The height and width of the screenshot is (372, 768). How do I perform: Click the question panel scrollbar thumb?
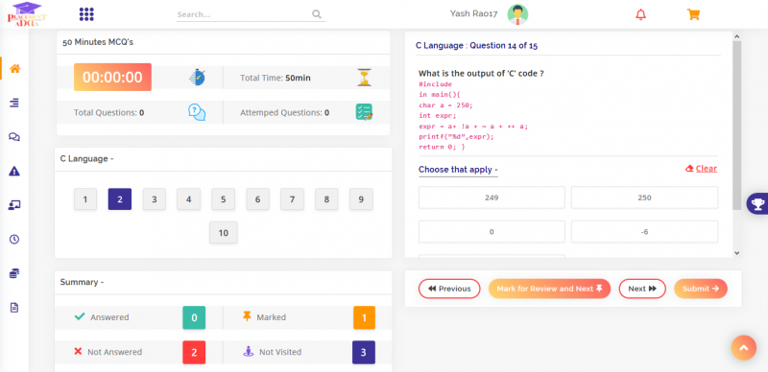[736, 126]
